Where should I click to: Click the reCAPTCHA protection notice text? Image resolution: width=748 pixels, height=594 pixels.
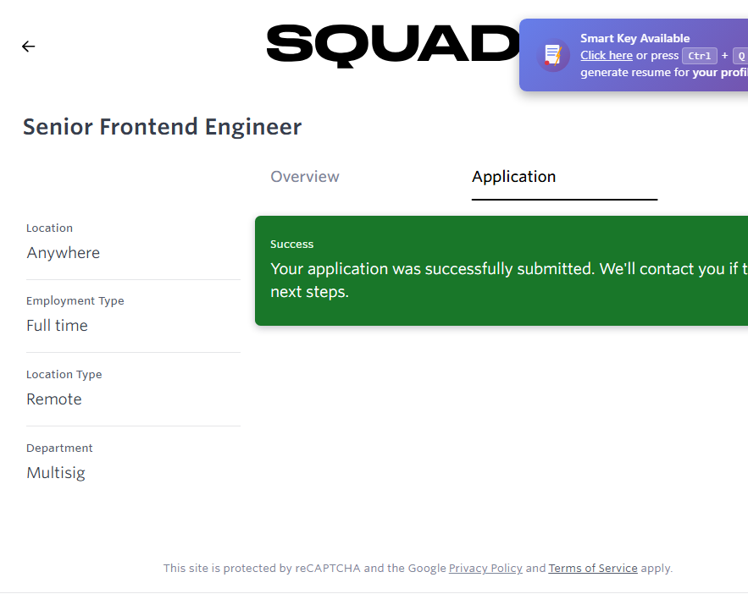pos(305,569)
